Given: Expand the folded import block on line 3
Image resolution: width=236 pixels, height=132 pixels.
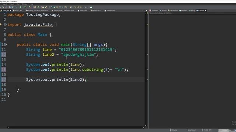Looking at the screenshot, I should (x=7, y=25).
